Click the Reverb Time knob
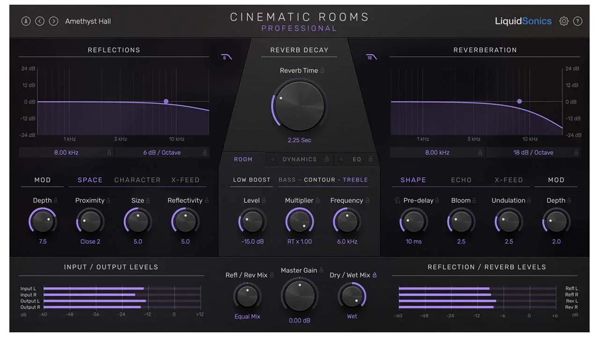The image size is (599, 337). pos(299,106)
